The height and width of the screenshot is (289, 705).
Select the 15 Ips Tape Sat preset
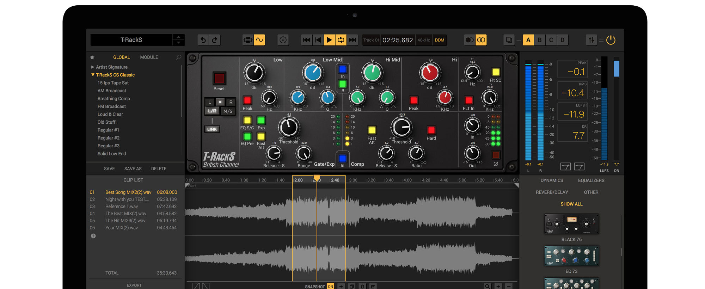click(x=113, y=83)
